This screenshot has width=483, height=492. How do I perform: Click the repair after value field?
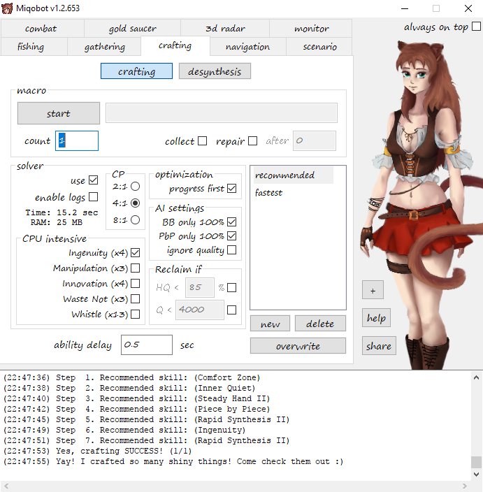(x=315, y=140)
